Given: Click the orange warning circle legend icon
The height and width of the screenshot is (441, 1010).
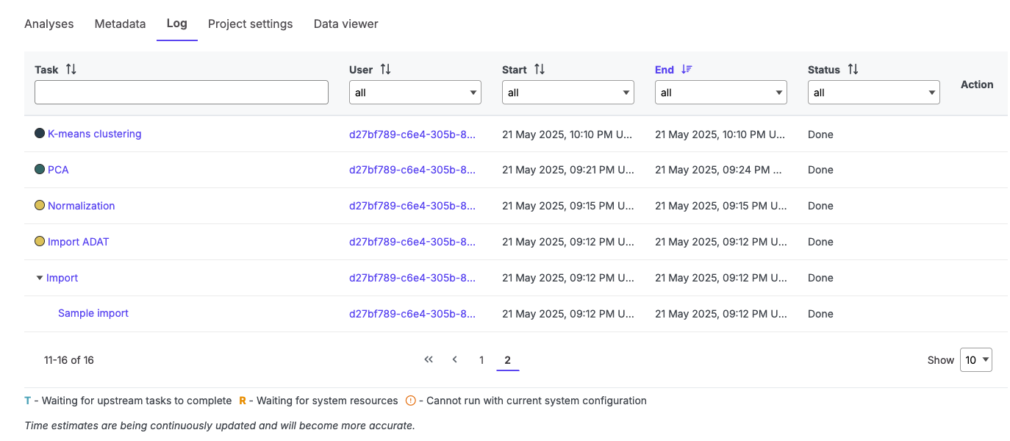Looking at the screenshot, I should [411, 401].
